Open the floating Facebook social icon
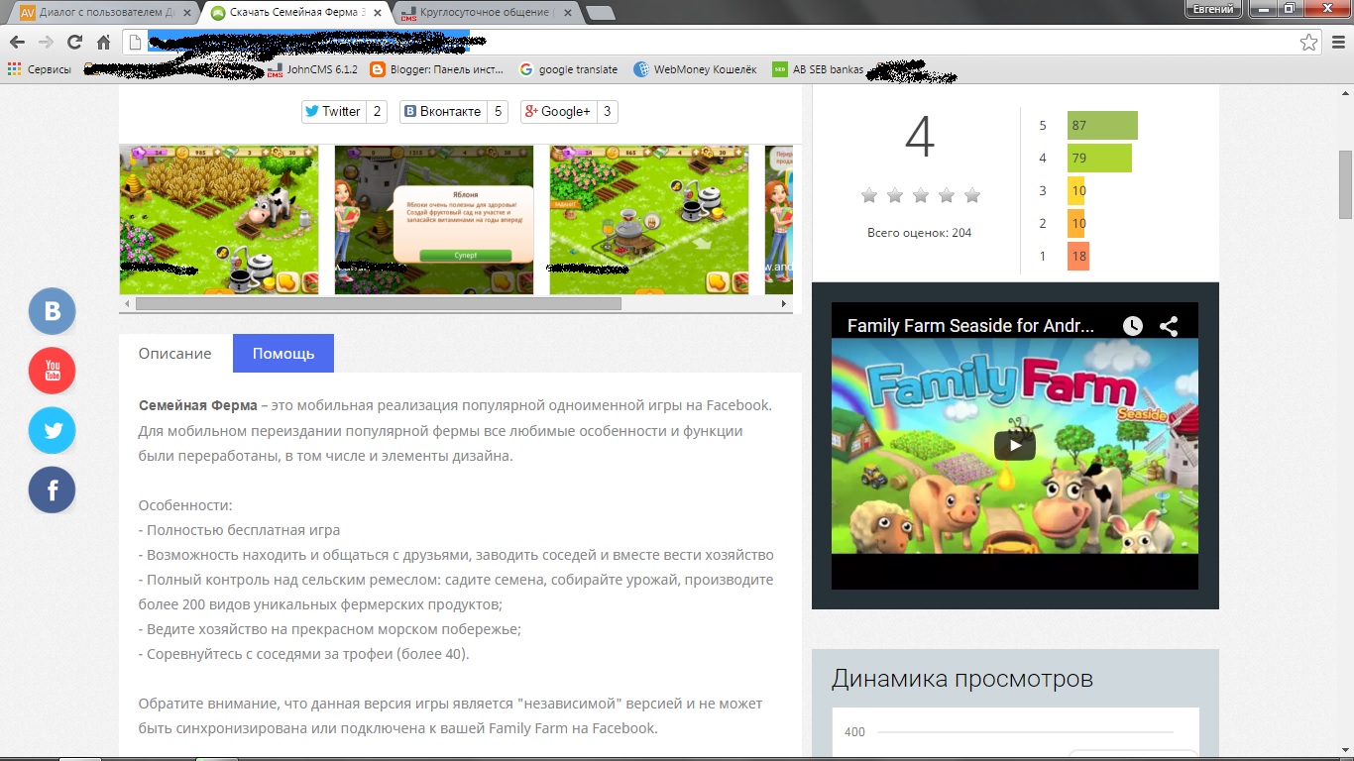The height and width of the screenshot is (761, 1354). click(x=53, y=489)
